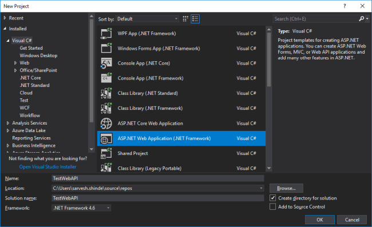
Task: Select Reporting Services category
Action: point(31,138)
